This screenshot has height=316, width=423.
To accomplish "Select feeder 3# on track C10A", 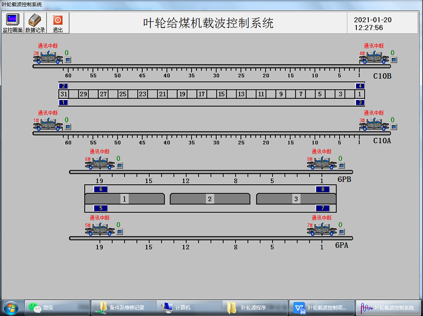I will (x=374, y=124).
